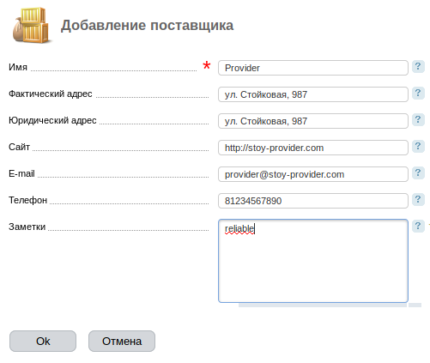Show help for Юридический адрес field
430x363 pixels.
pyautogui.click(x=418, y=119)
